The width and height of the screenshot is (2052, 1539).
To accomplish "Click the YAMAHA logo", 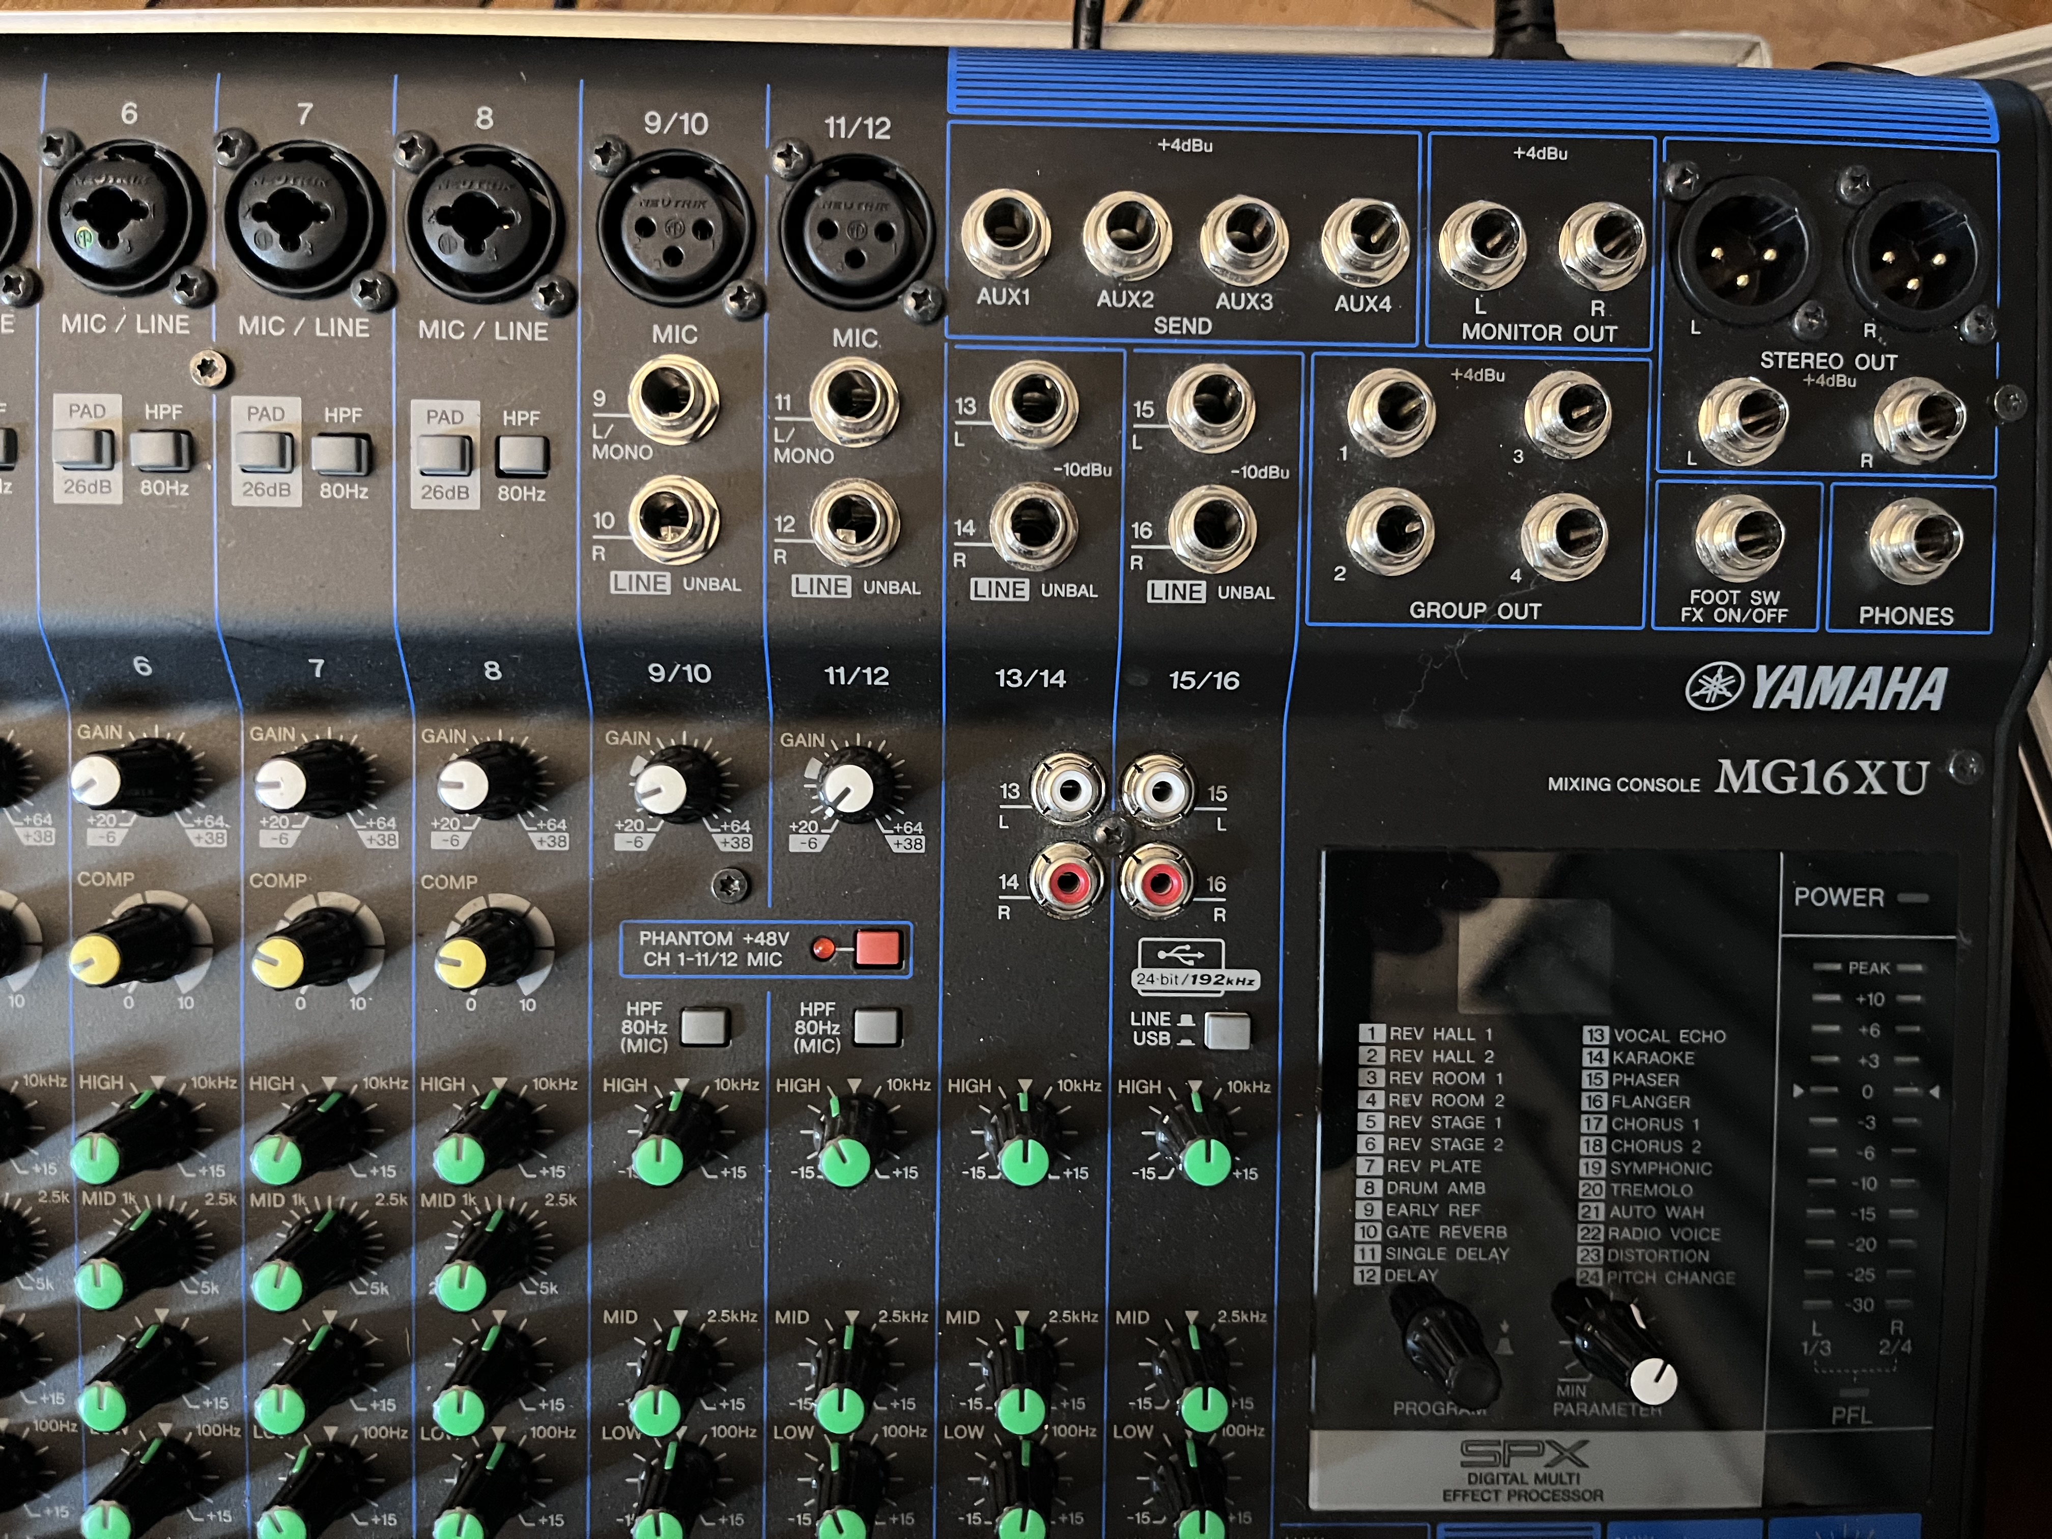I will click(1815, 689).
